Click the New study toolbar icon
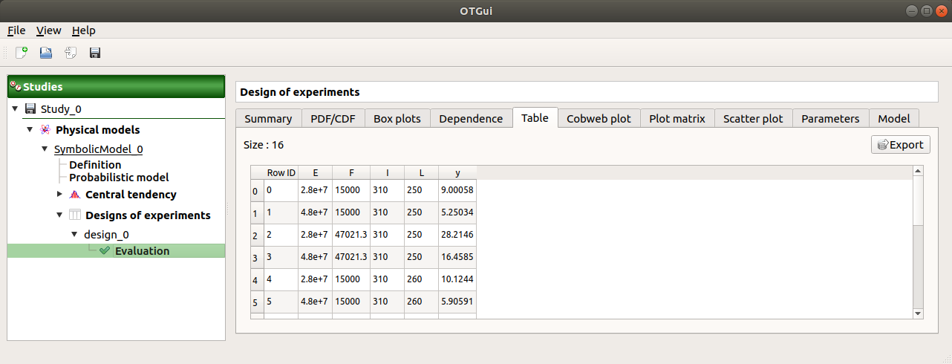Image resolution: width=952 pixels, height=364 pixels. click(22, 53)
